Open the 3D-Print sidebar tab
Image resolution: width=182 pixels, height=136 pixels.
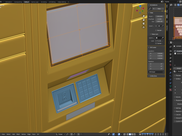coord(167,28)
